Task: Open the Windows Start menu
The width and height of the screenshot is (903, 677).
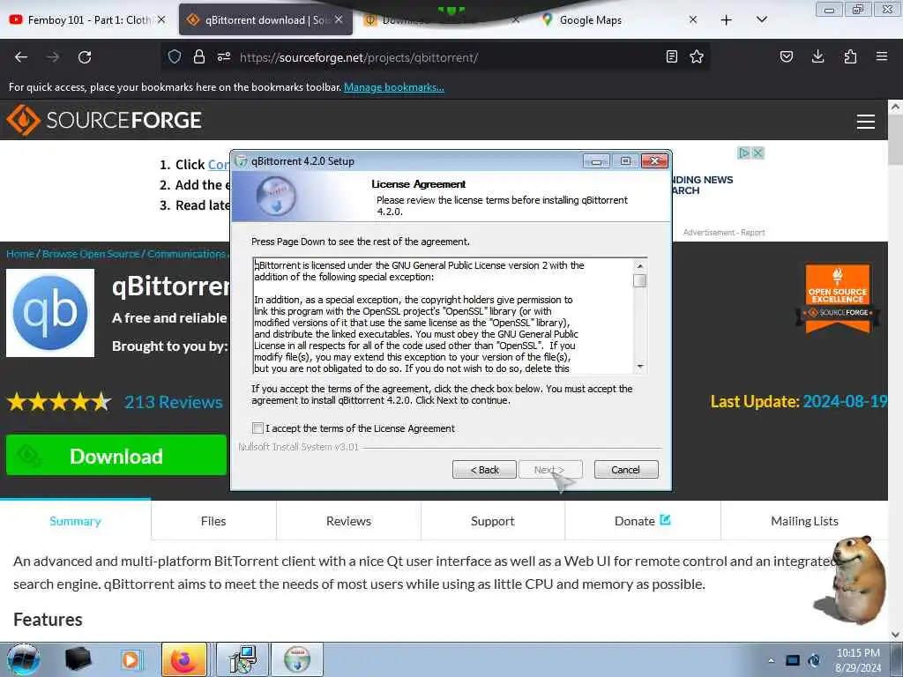Action: (x=24, y=659)
